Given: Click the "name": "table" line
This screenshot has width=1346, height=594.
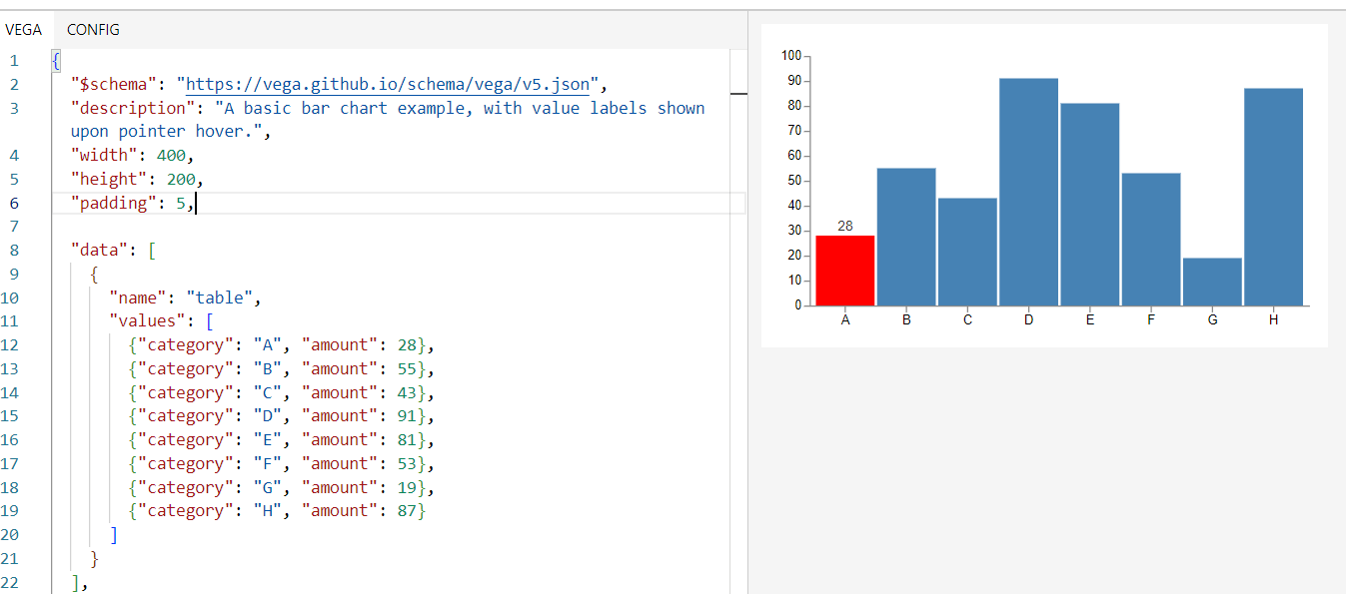Looking at the screenshot, I should (186, 297).
